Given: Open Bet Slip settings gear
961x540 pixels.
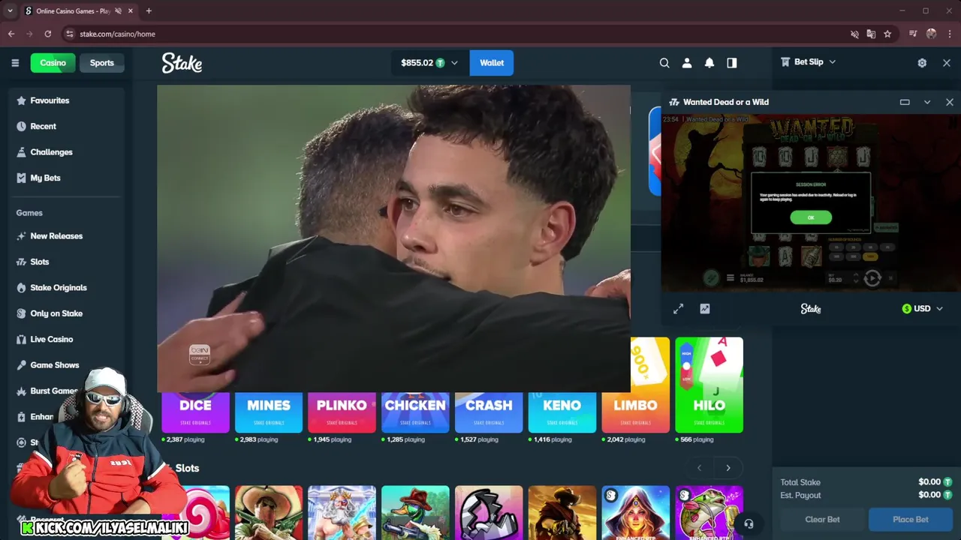Looking at the screenshot, I should click(x=922, y=63).
